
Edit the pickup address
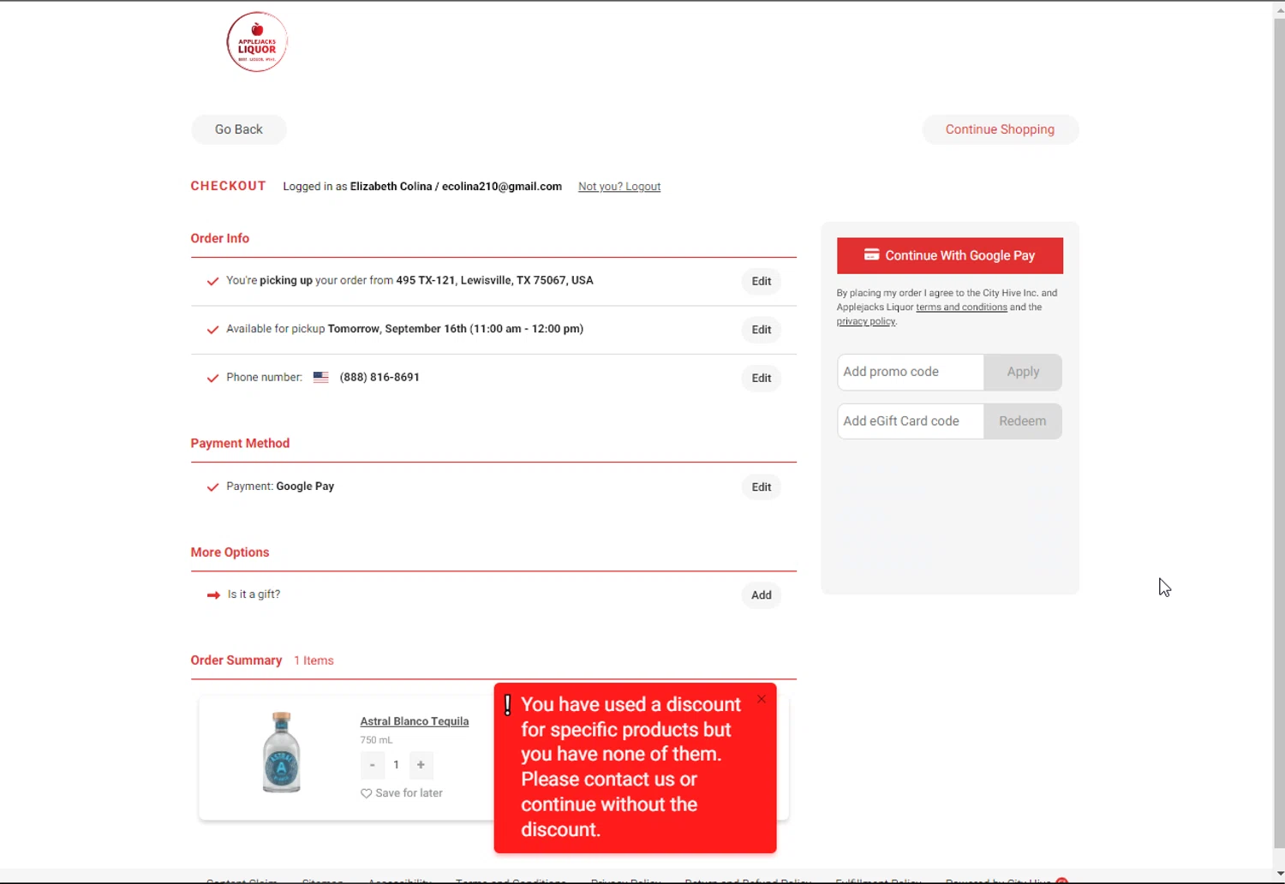pyautogui.click(x=762, y=281)
